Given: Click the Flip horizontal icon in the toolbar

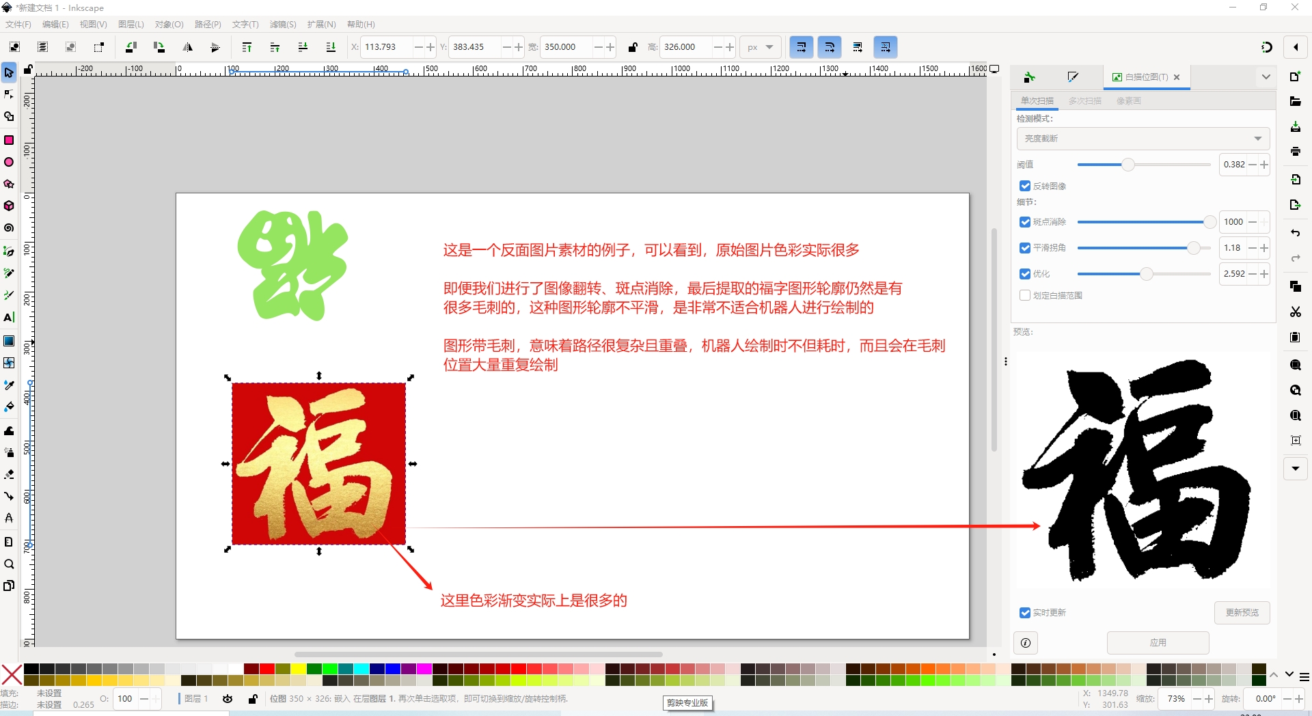Looking at the screenshot, I should coord(187,47).
